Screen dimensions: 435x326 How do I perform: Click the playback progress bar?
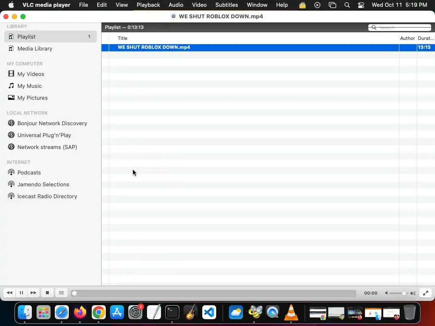pyautogui.click(x=214, y=293)
